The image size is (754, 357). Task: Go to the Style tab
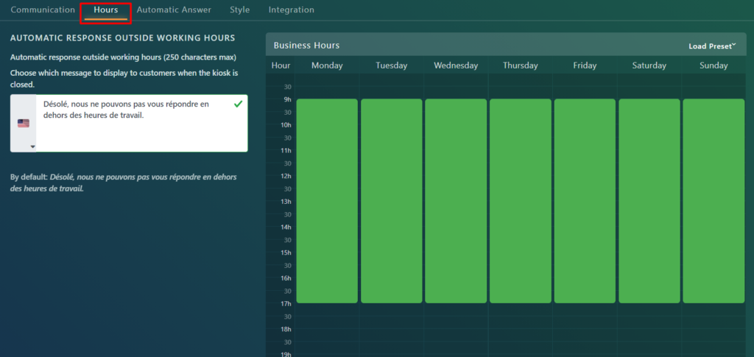coord(239,10)
